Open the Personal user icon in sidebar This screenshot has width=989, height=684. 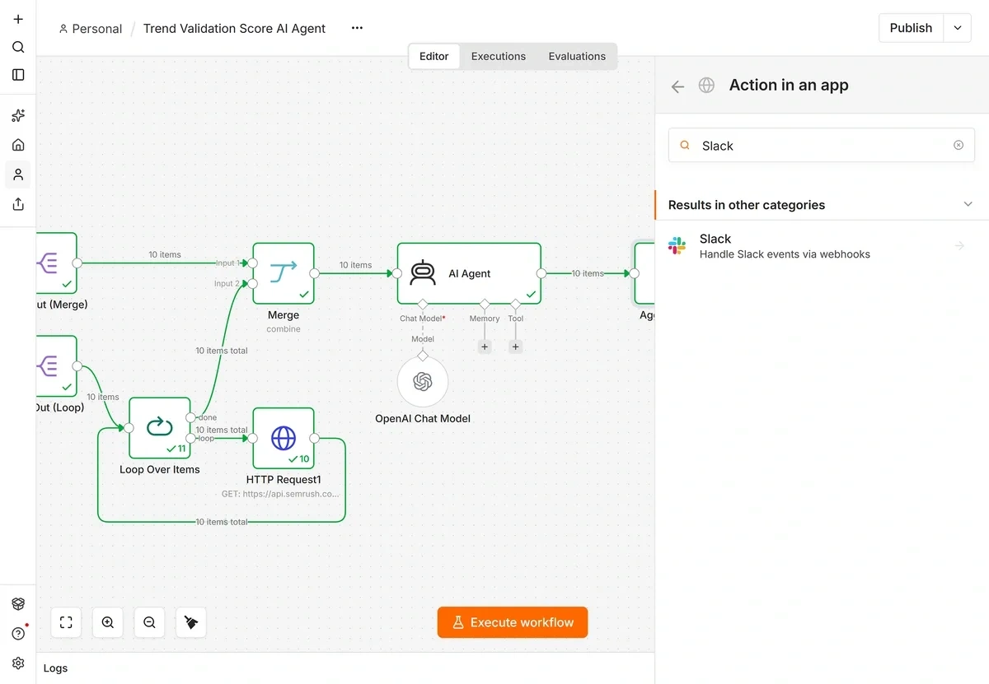(x=18, y=174)
